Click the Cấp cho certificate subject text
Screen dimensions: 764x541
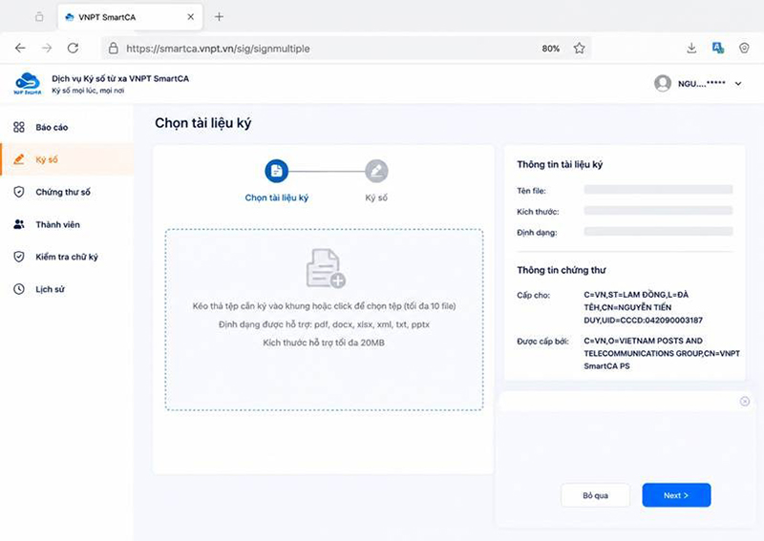[x=643, y=307]
